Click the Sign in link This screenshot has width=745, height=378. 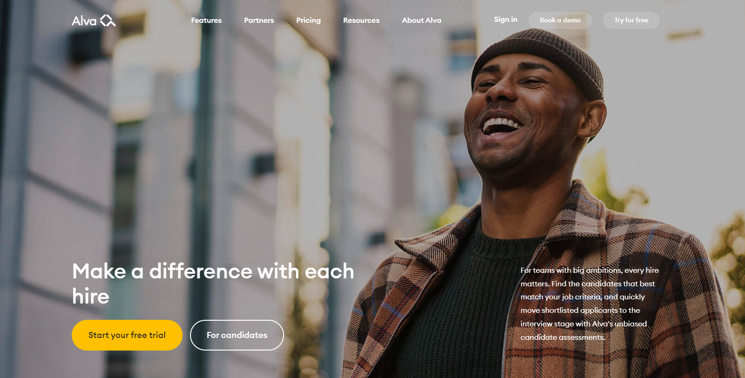tap(506, 20)
